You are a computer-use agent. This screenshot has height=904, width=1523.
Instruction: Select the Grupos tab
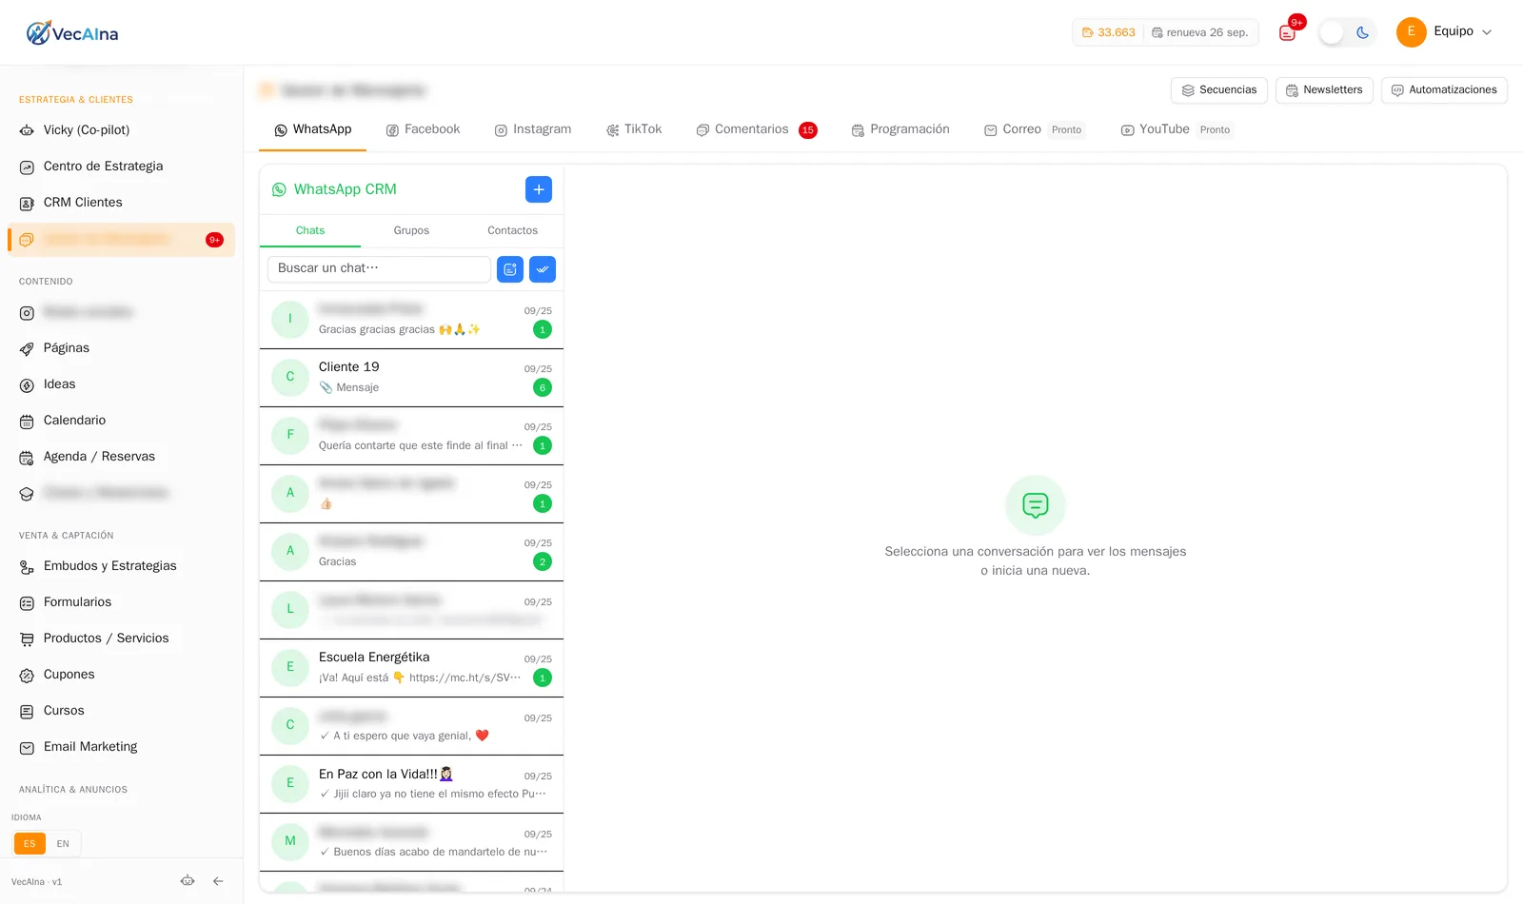pos(411,231)
